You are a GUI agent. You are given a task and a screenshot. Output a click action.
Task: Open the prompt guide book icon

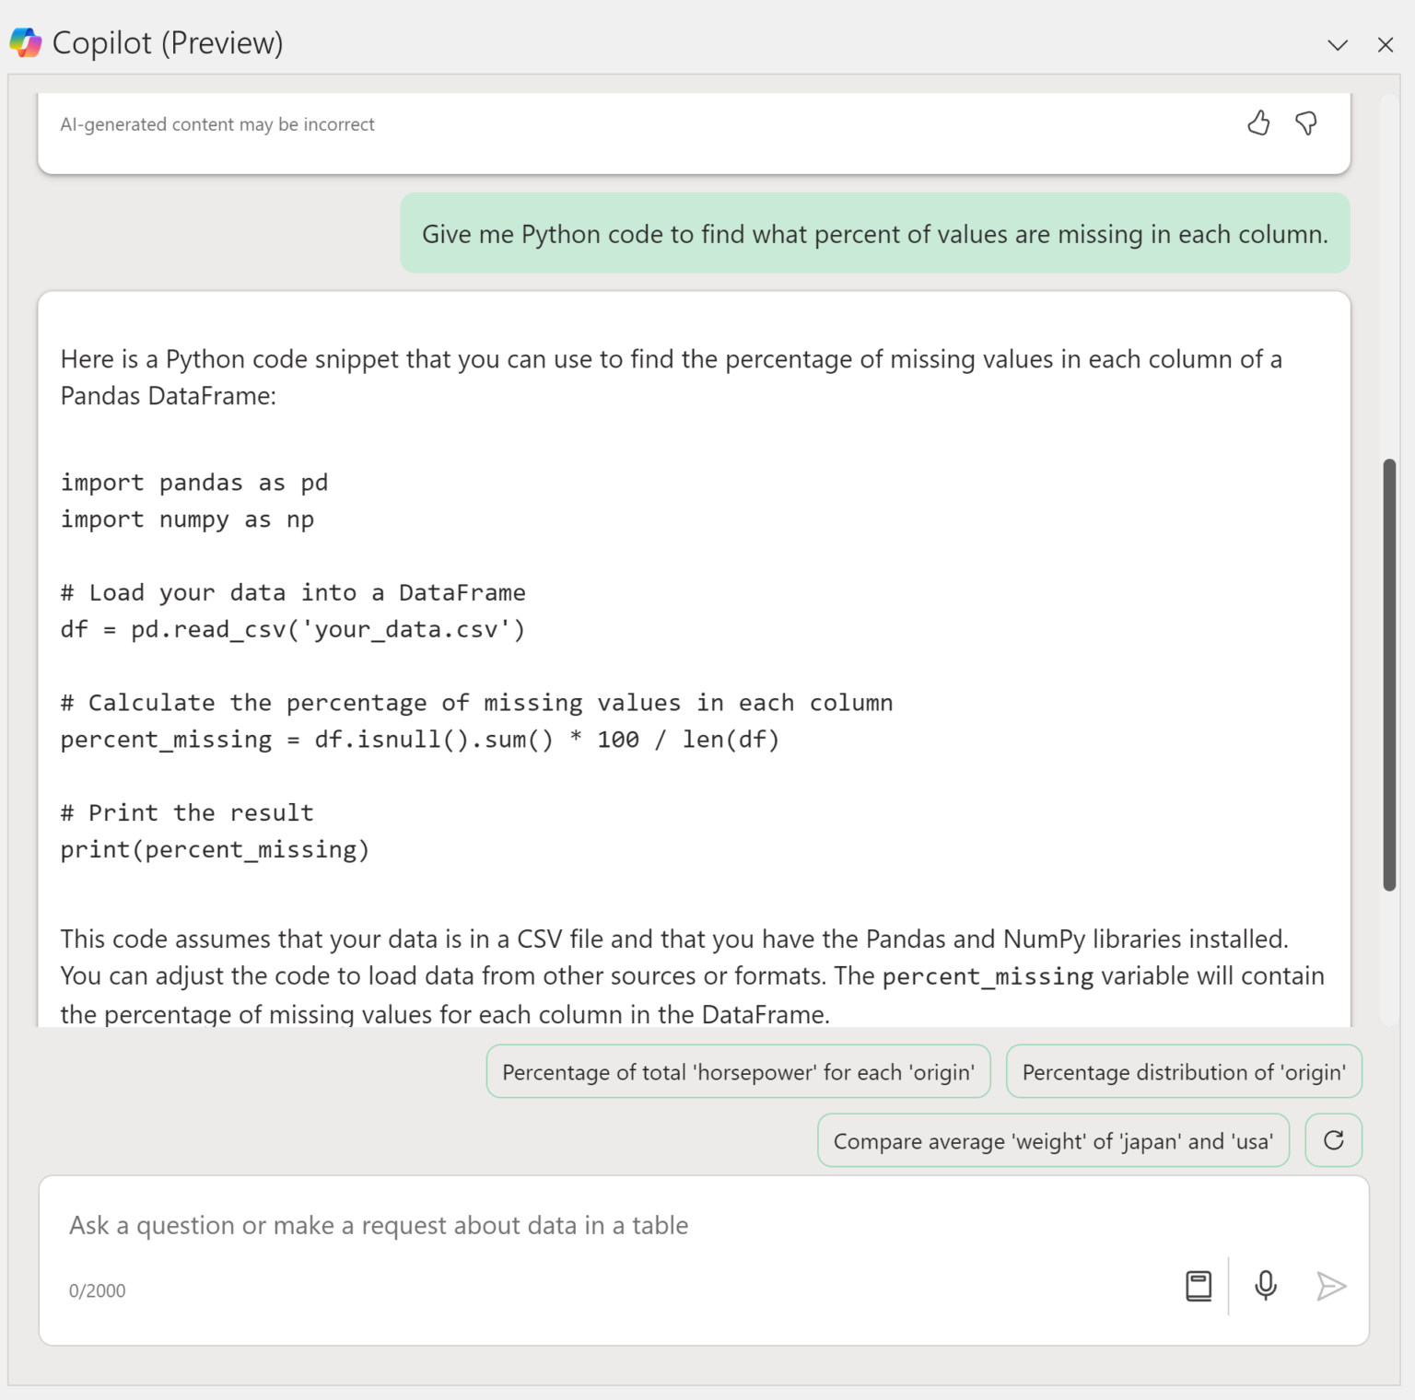(x=1199, y=1286)
